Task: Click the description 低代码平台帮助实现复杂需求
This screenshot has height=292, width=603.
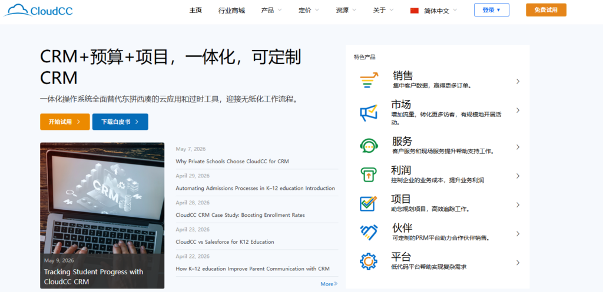Action: coord(429,267)
